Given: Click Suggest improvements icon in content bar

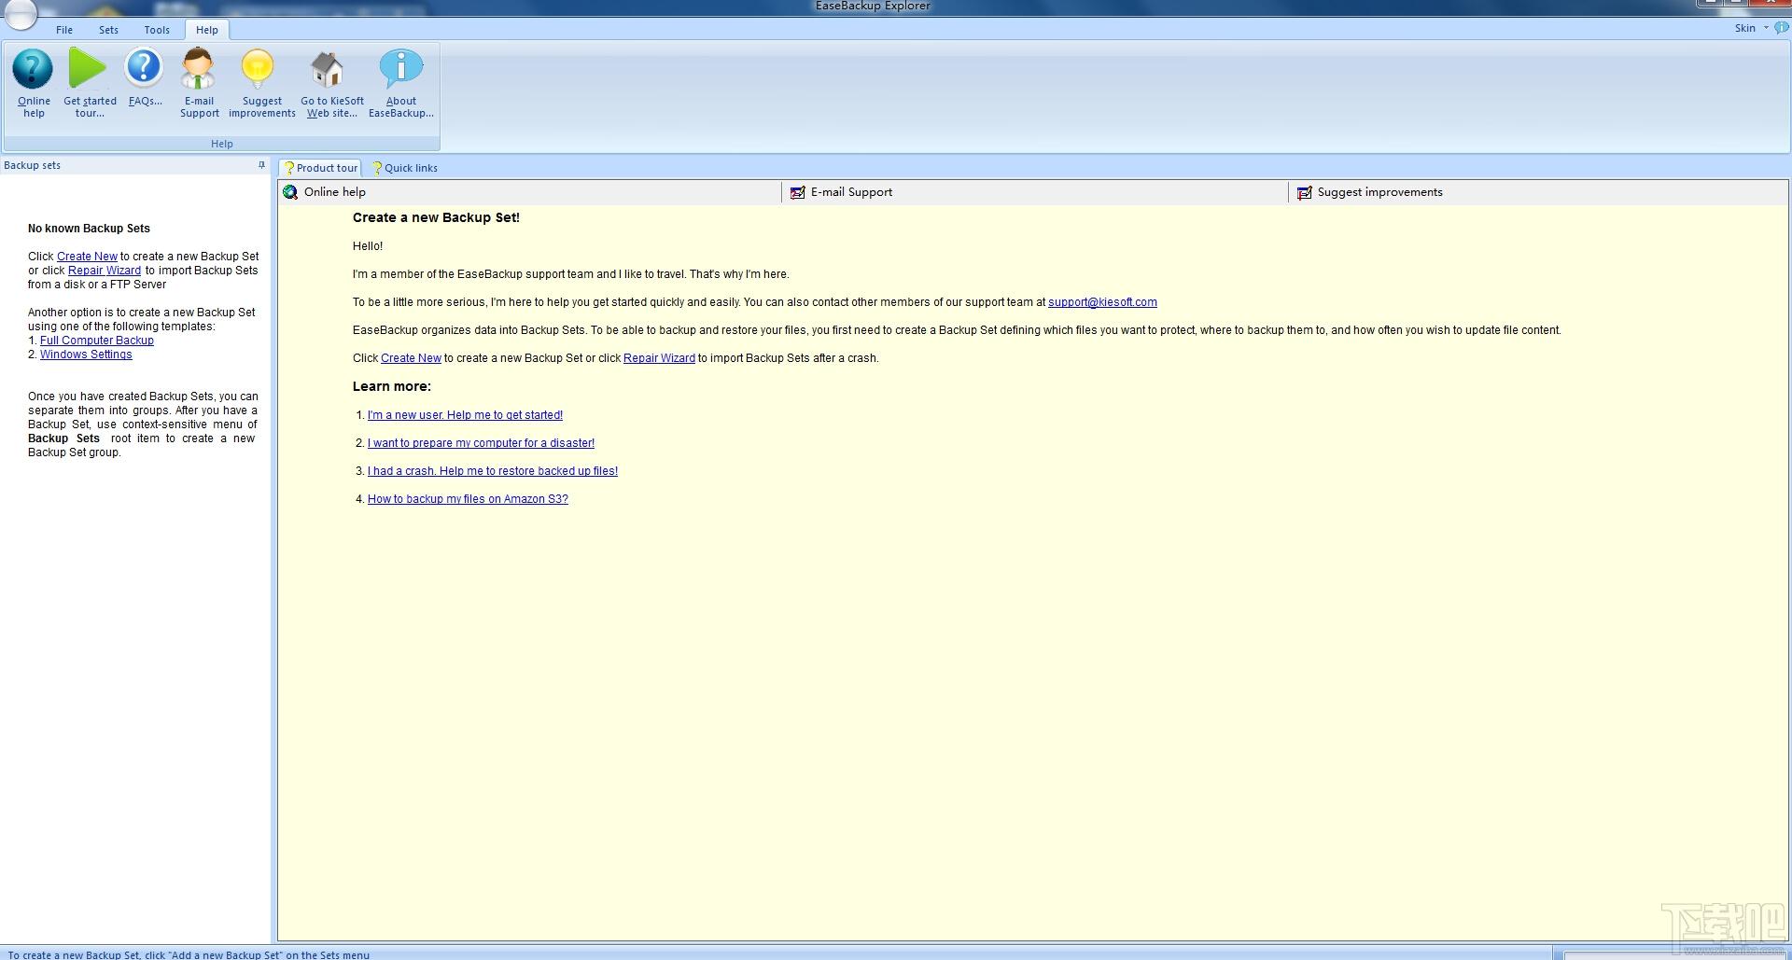Looking at the screenshot, I should (1304, 192).
